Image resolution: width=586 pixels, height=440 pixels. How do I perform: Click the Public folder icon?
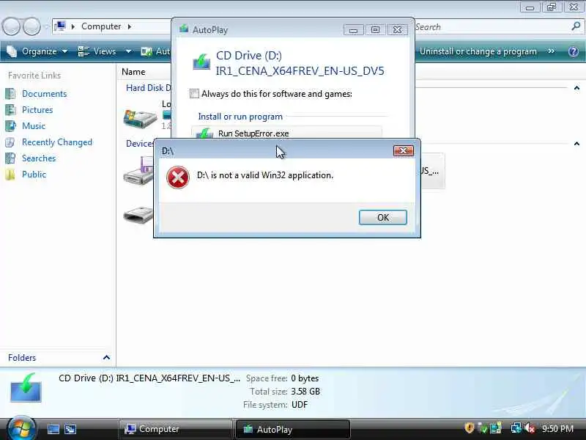(10, 175)
